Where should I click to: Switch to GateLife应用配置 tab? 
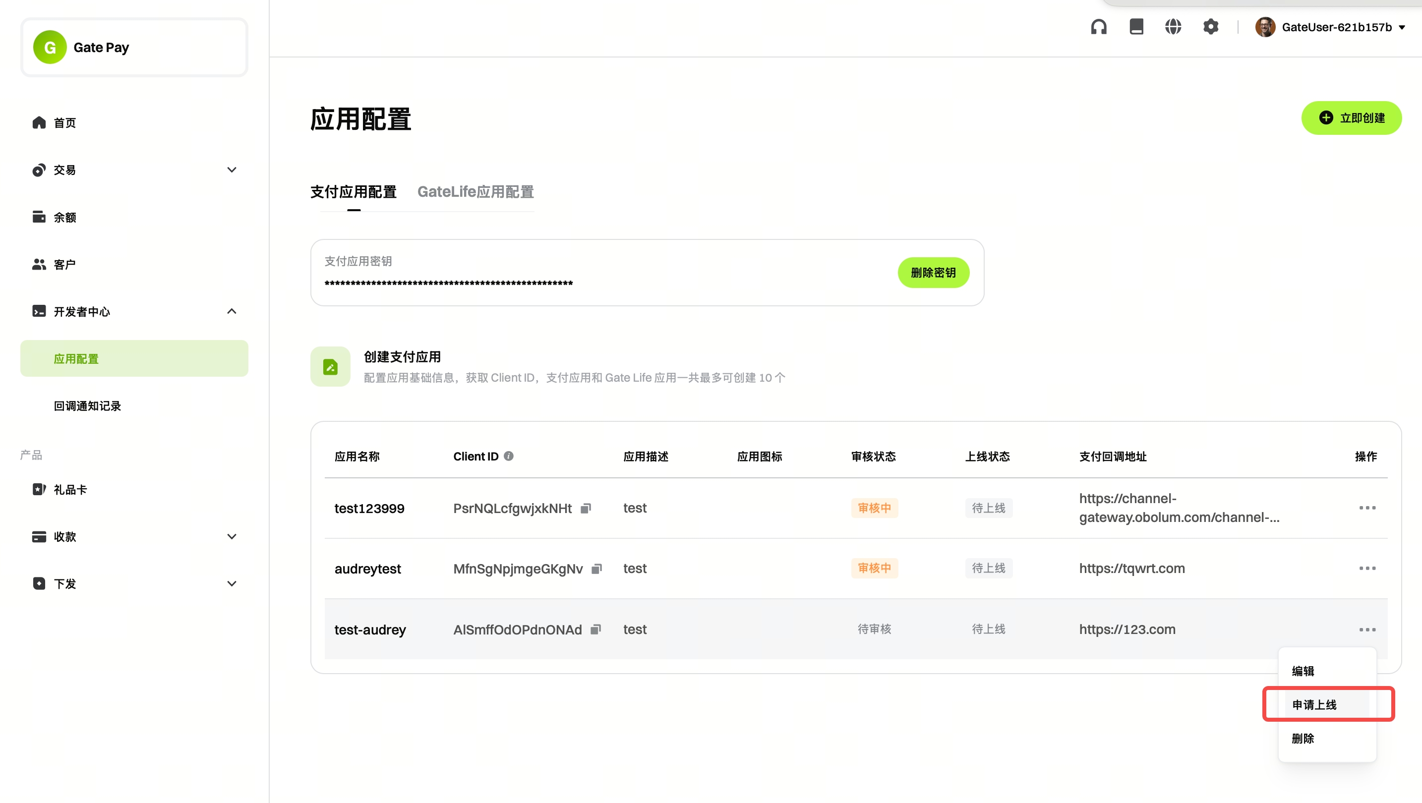point(475,191)
